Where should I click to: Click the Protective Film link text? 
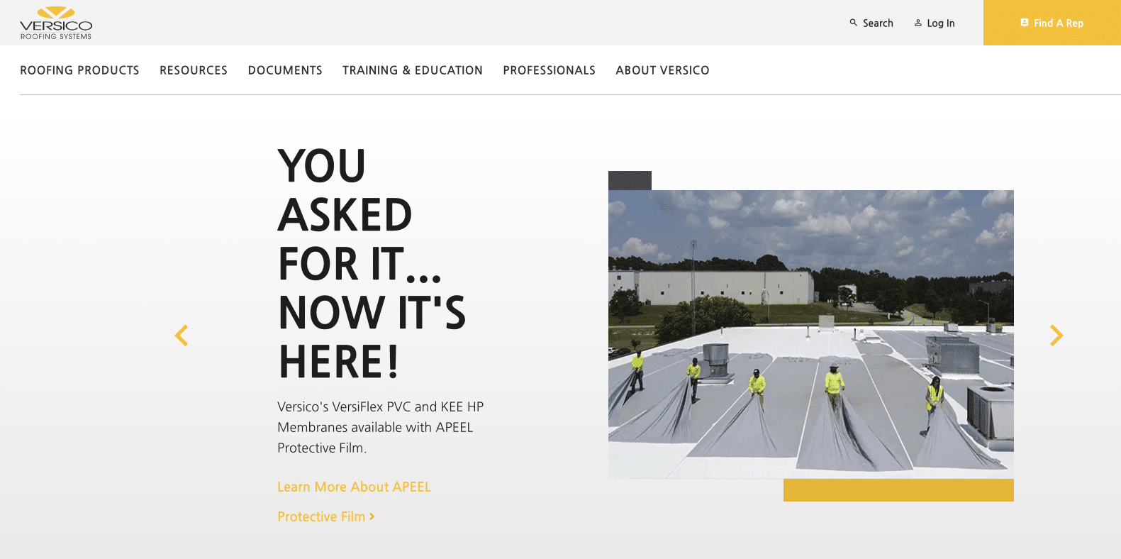click(321, 516)
